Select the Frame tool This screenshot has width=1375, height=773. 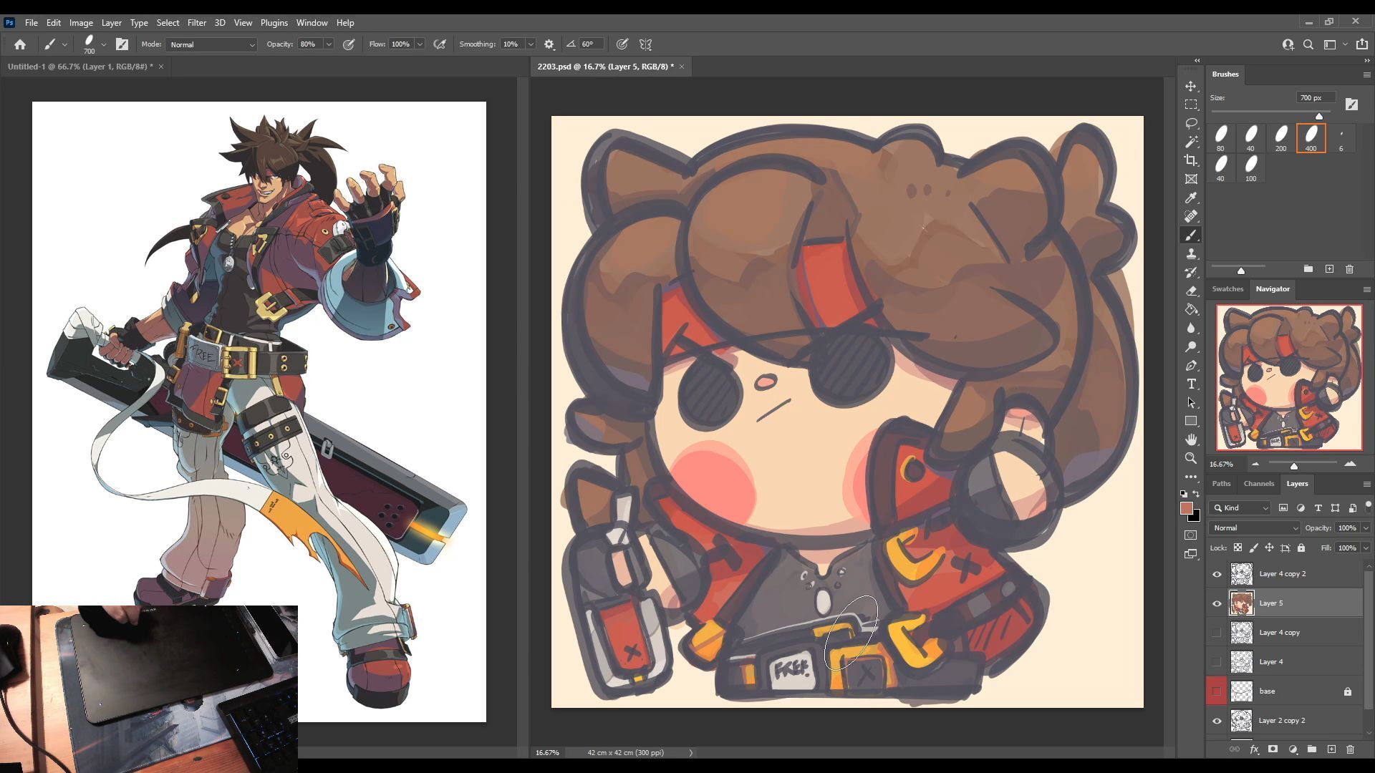[1191, 179]
